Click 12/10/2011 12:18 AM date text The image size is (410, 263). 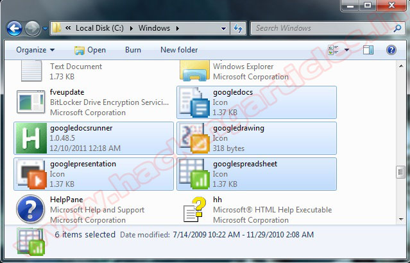(x=85, y=148)
